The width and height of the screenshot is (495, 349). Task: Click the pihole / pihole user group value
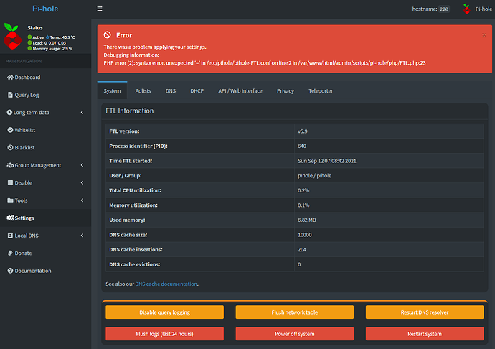point(314,175)
